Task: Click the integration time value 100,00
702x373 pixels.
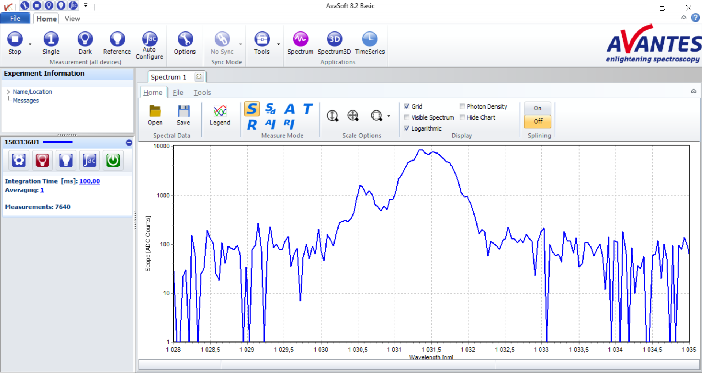Action: point(90,181)
